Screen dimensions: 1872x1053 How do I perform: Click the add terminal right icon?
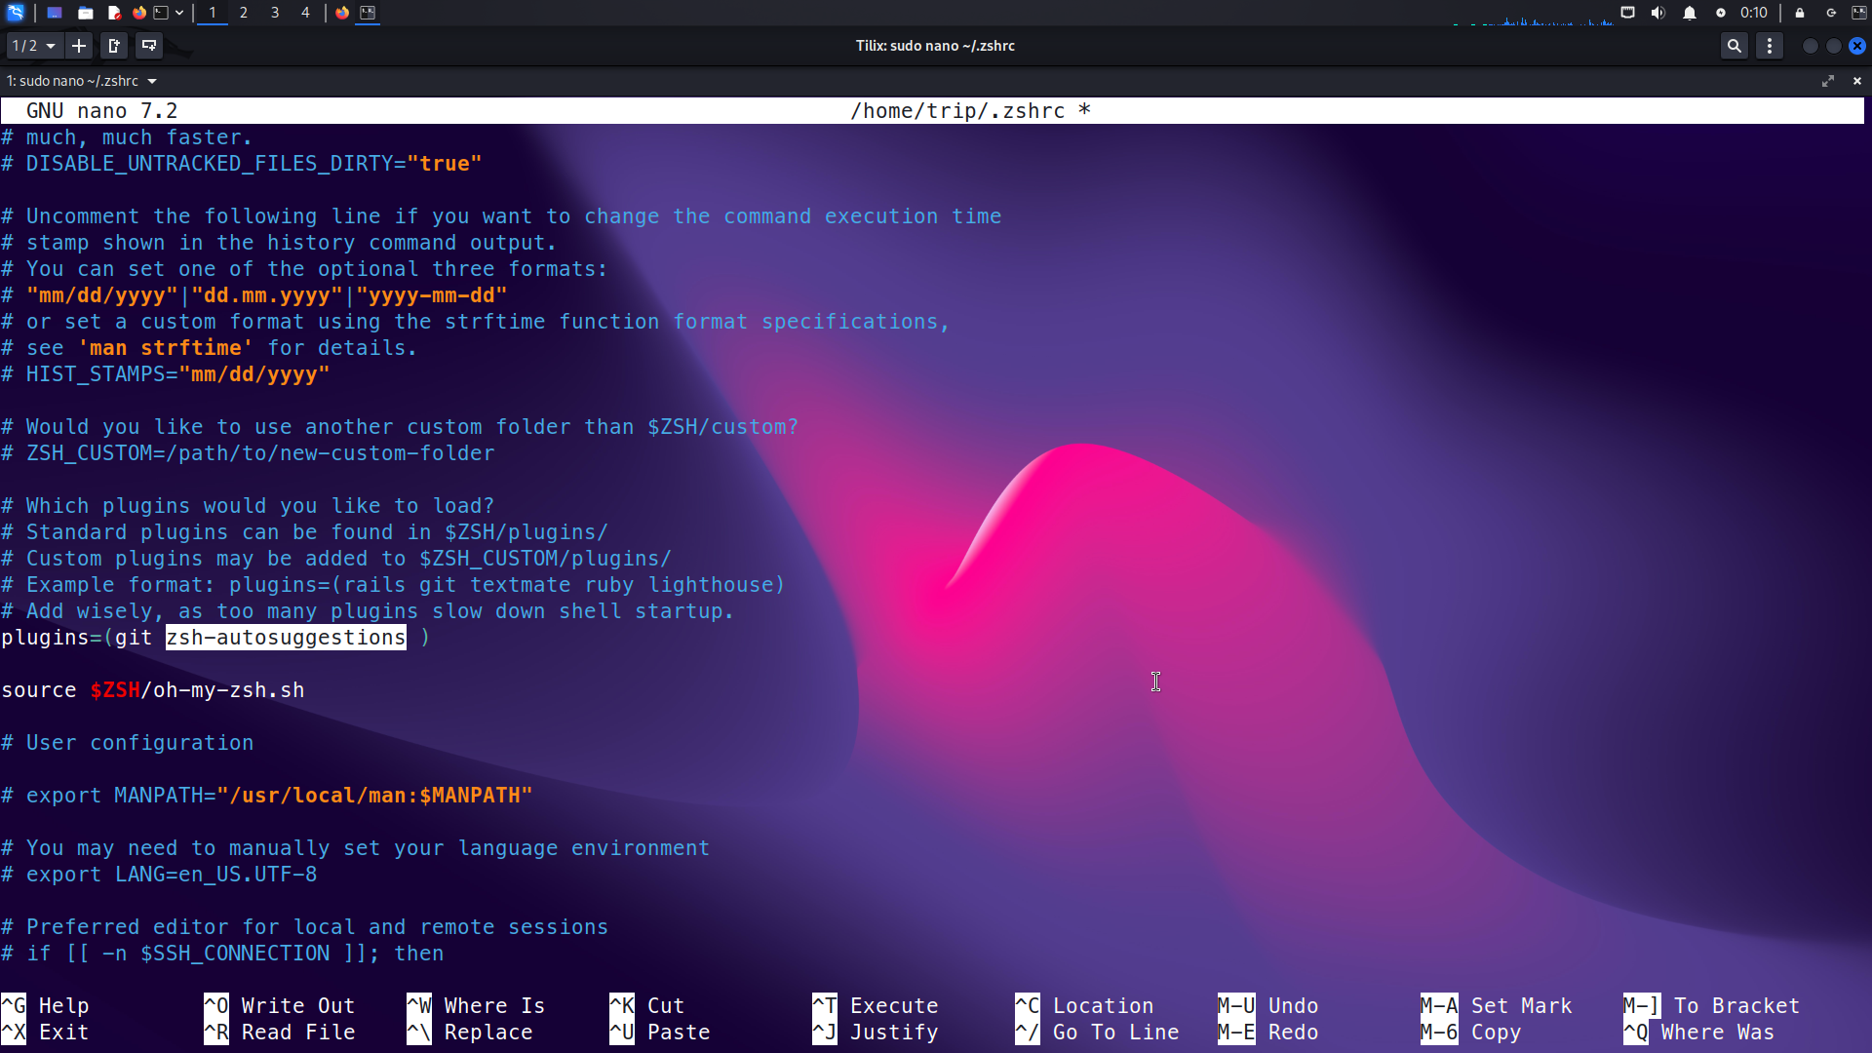[x=114, y=46]
